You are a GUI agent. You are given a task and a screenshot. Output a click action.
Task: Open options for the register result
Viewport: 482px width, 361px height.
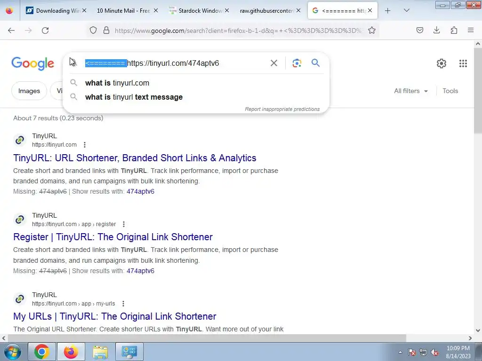point(124,224)
